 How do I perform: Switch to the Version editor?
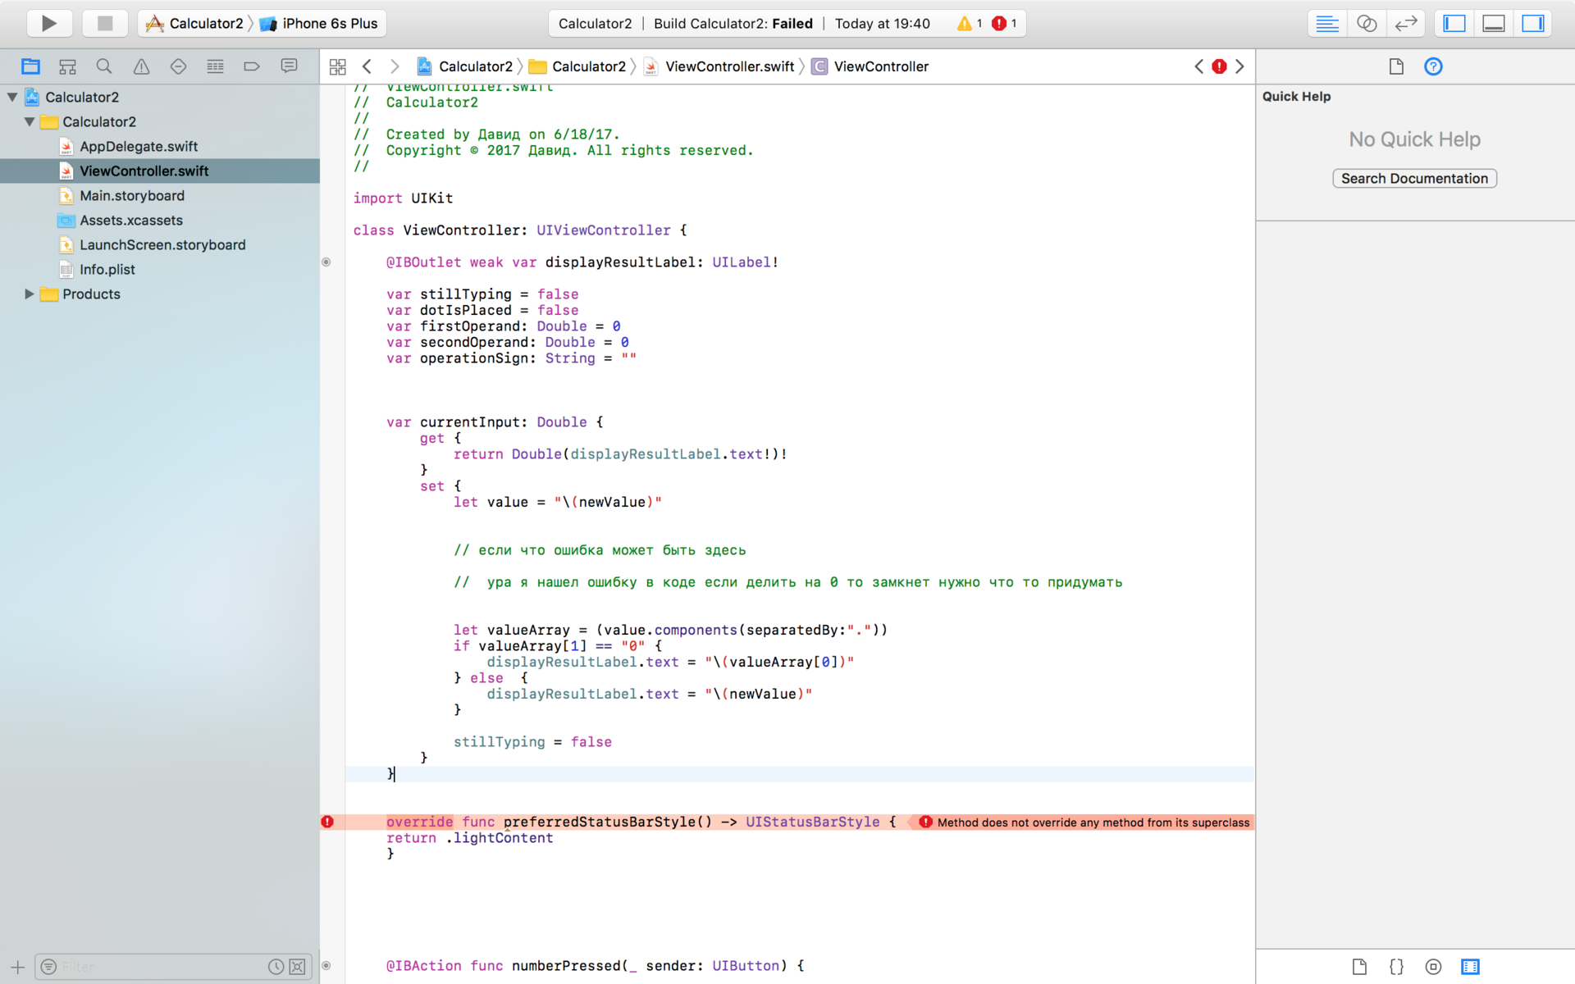1406,23
